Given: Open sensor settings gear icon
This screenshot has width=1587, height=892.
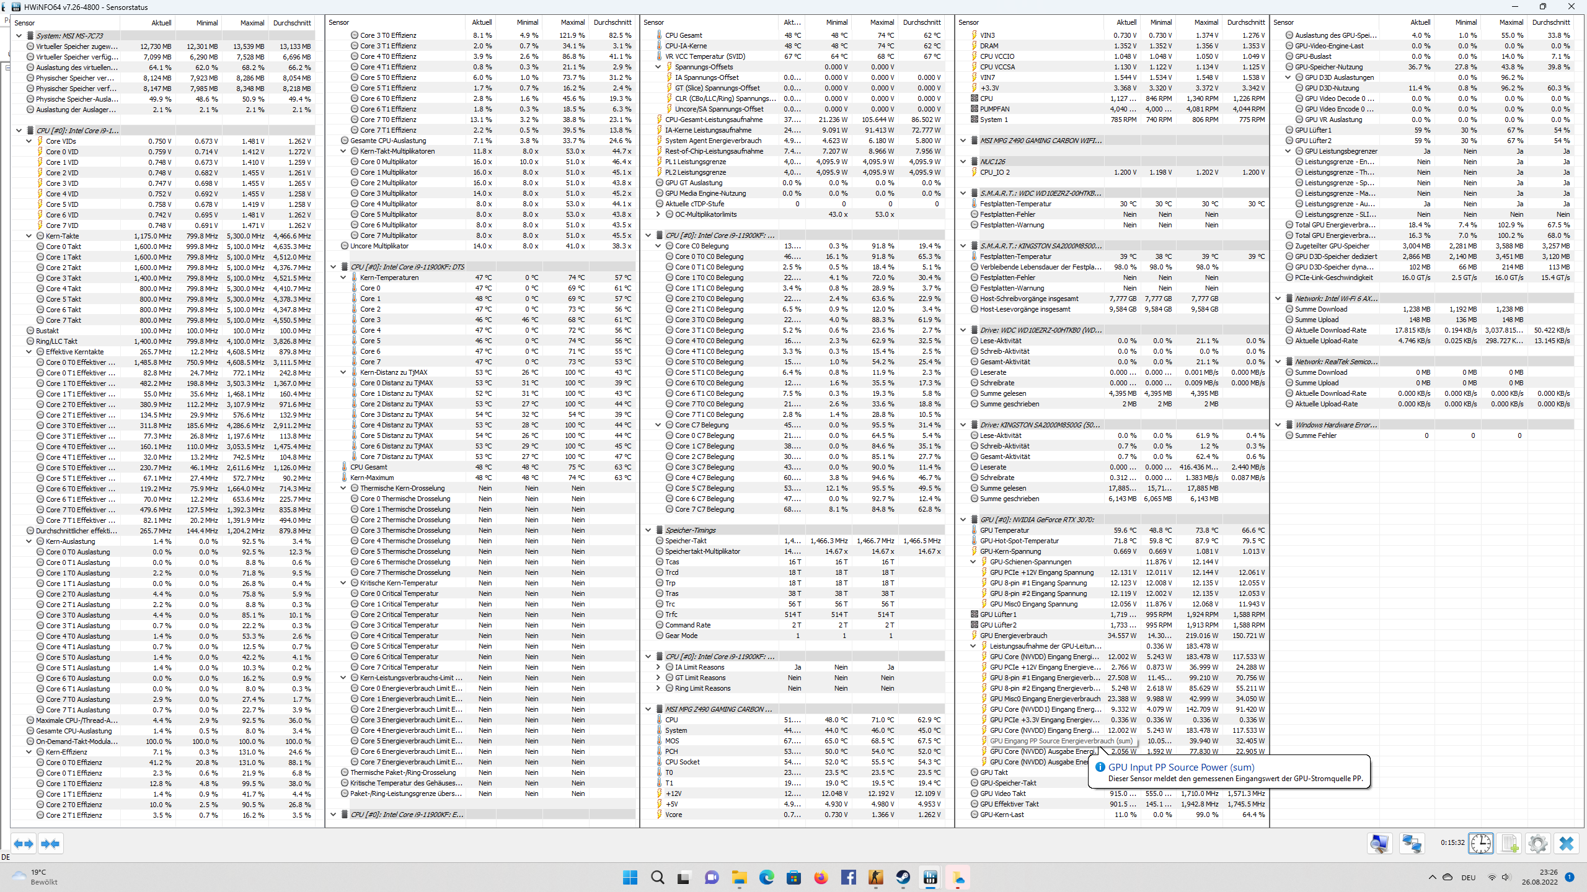Looking at the screenshot, I should (1538, 844).
